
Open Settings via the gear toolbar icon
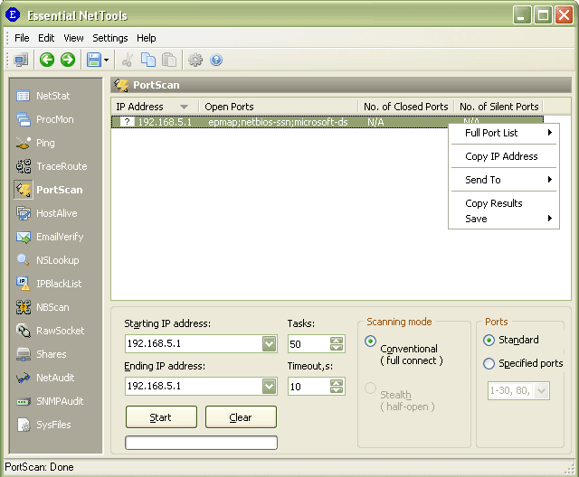[195, 60]
